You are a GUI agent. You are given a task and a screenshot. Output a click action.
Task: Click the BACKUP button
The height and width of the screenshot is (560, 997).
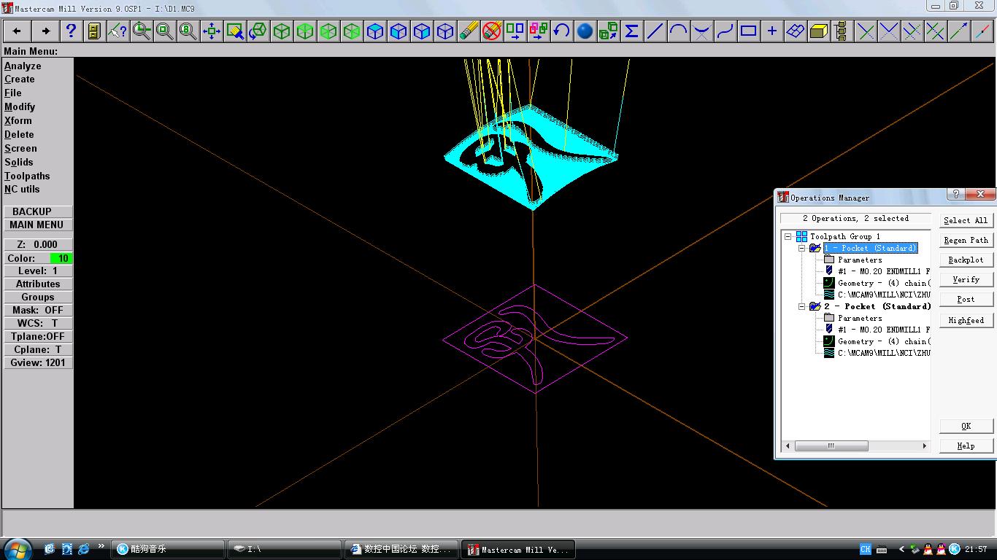(38, 211)
